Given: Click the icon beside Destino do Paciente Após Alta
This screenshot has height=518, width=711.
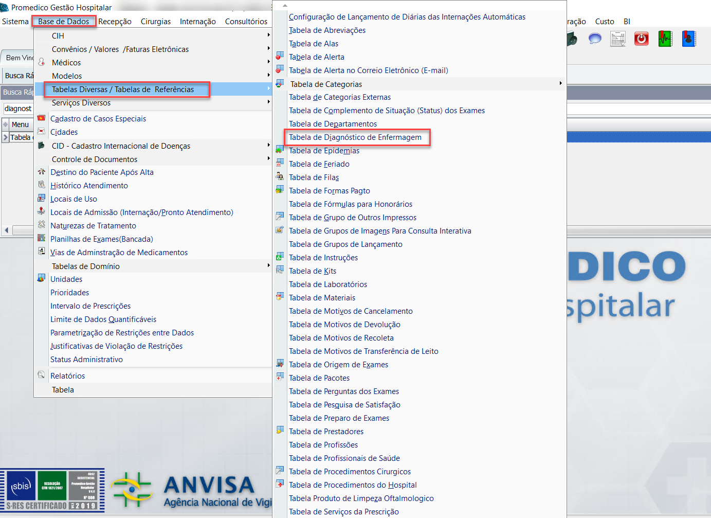Looking at the screenshot, I should (x=42, y=172).
